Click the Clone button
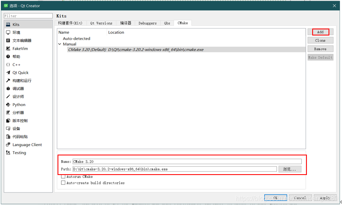 coord(320,40)
